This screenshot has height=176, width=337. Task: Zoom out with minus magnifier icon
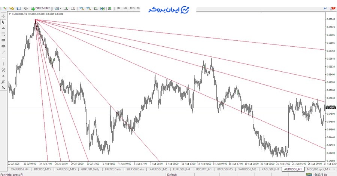(82, 8)
